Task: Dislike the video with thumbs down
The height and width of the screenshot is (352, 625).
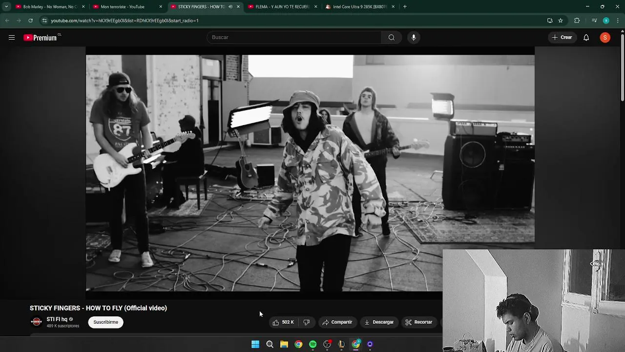Action: coord(307,322)
